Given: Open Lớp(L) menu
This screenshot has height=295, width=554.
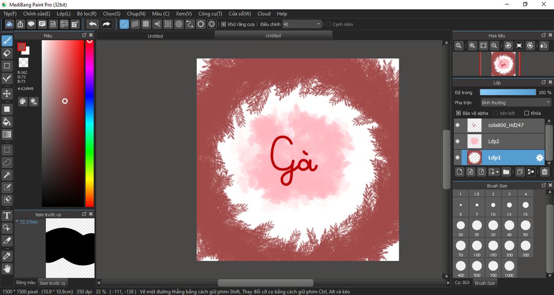Looking at the screenshot, I should (64, 14).
